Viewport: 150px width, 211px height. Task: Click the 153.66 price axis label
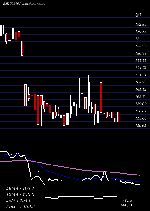coord(141,118)
